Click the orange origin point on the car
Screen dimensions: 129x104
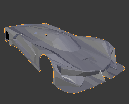coord(46,34)
